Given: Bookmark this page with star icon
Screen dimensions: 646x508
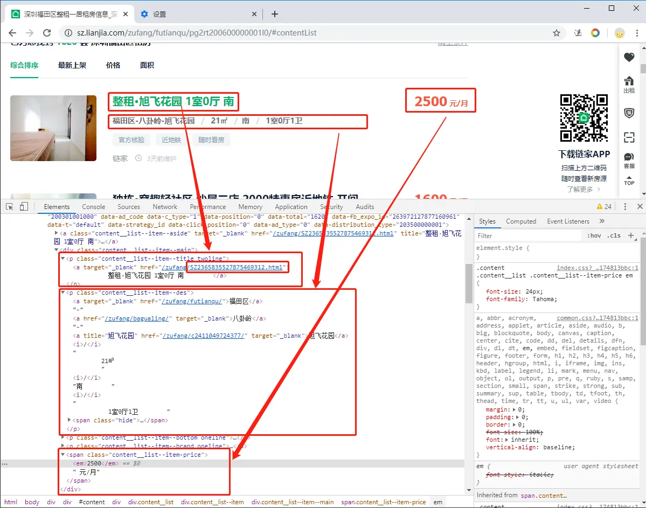Looking at the screenshot, I should (x=556, y=33).
